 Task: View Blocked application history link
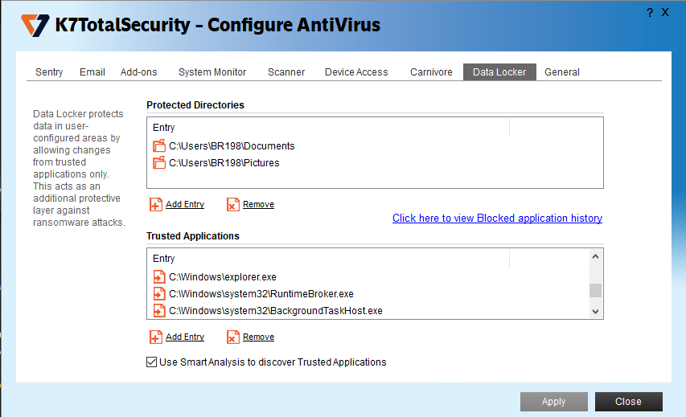[497, 219]
